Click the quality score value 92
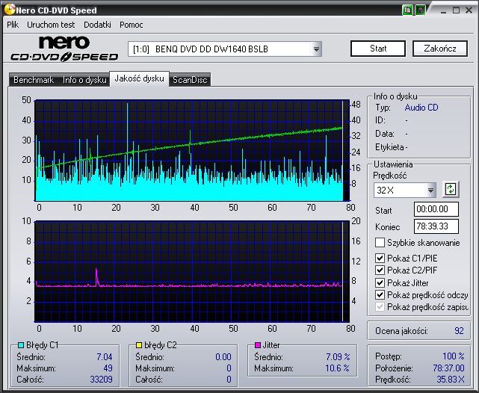 [459, 331]
